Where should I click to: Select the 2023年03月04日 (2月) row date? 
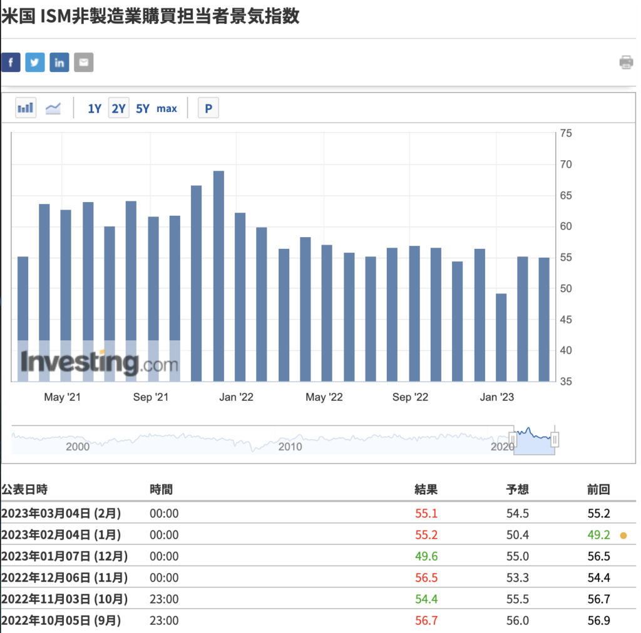[61, 514]
